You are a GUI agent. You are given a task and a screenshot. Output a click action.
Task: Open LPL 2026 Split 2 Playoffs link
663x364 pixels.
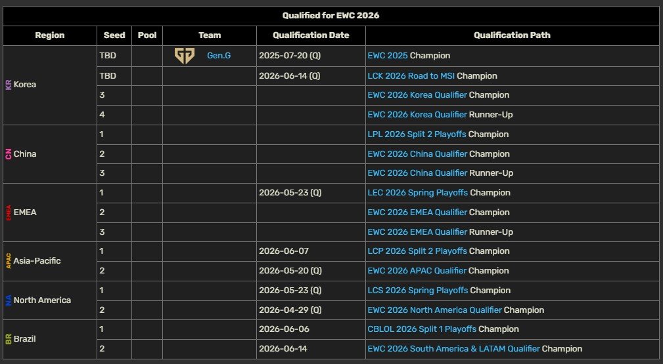pos(417,134)
